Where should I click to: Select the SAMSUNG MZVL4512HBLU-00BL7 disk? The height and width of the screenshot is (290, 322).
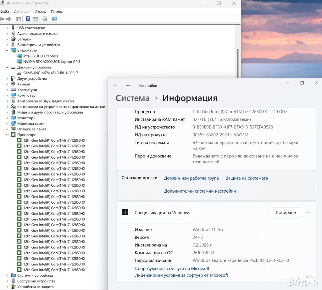tap(50, 73)
